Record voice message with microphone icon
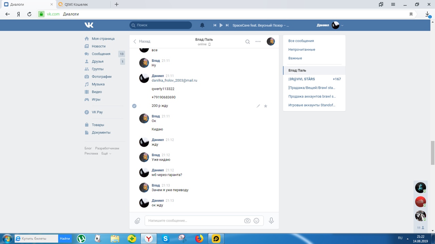Viewport: 435px width, 244px height. coord(271,221)
